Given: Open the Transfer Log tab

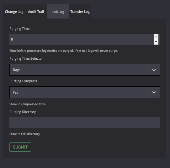Looking at the screenshot, I should click(80, 12).
